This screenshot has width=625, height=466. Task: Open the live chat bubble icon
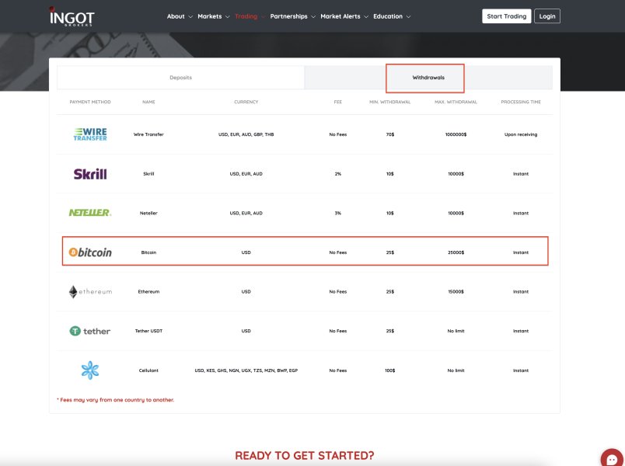coord(613,459)
